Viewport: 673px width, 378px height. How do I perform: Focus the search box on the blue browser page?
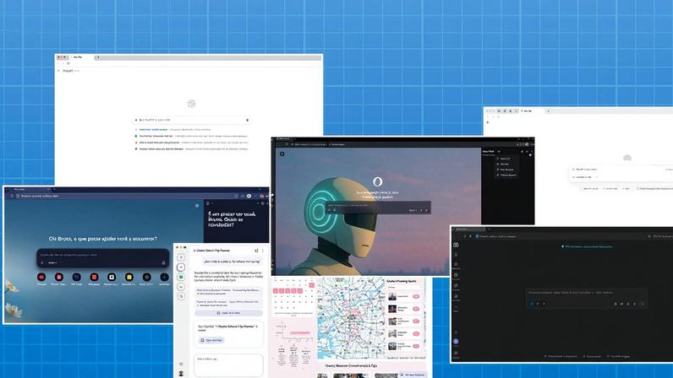[101, 256]
